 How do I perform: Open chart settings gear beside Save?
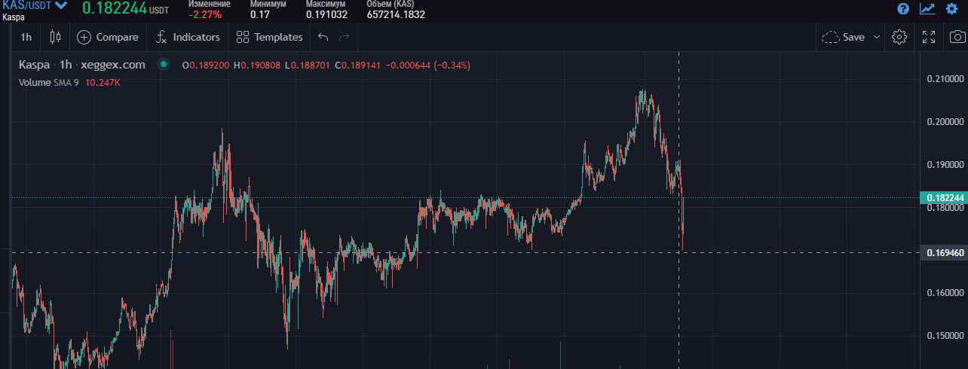[899, 37]
